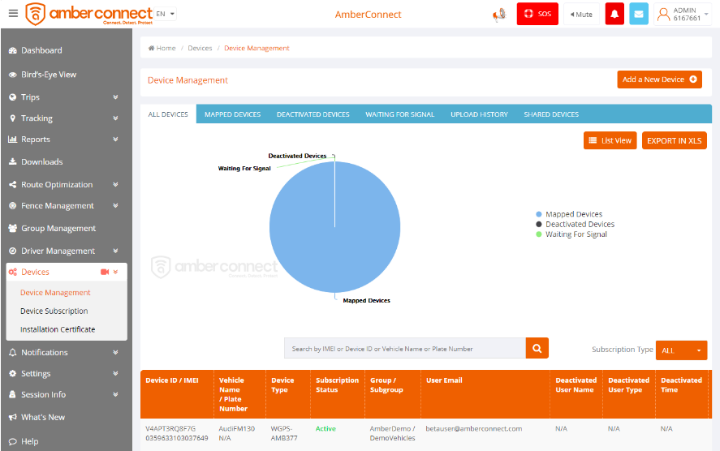
Task: Switch to the UPLOAD HISTORY tab
Action: 479,114
